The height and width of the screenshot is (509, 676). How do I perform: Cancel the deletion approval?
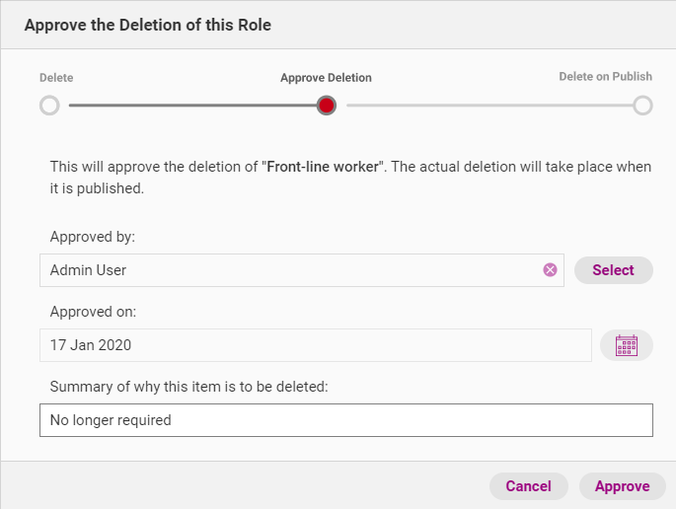tap(528, 486)
